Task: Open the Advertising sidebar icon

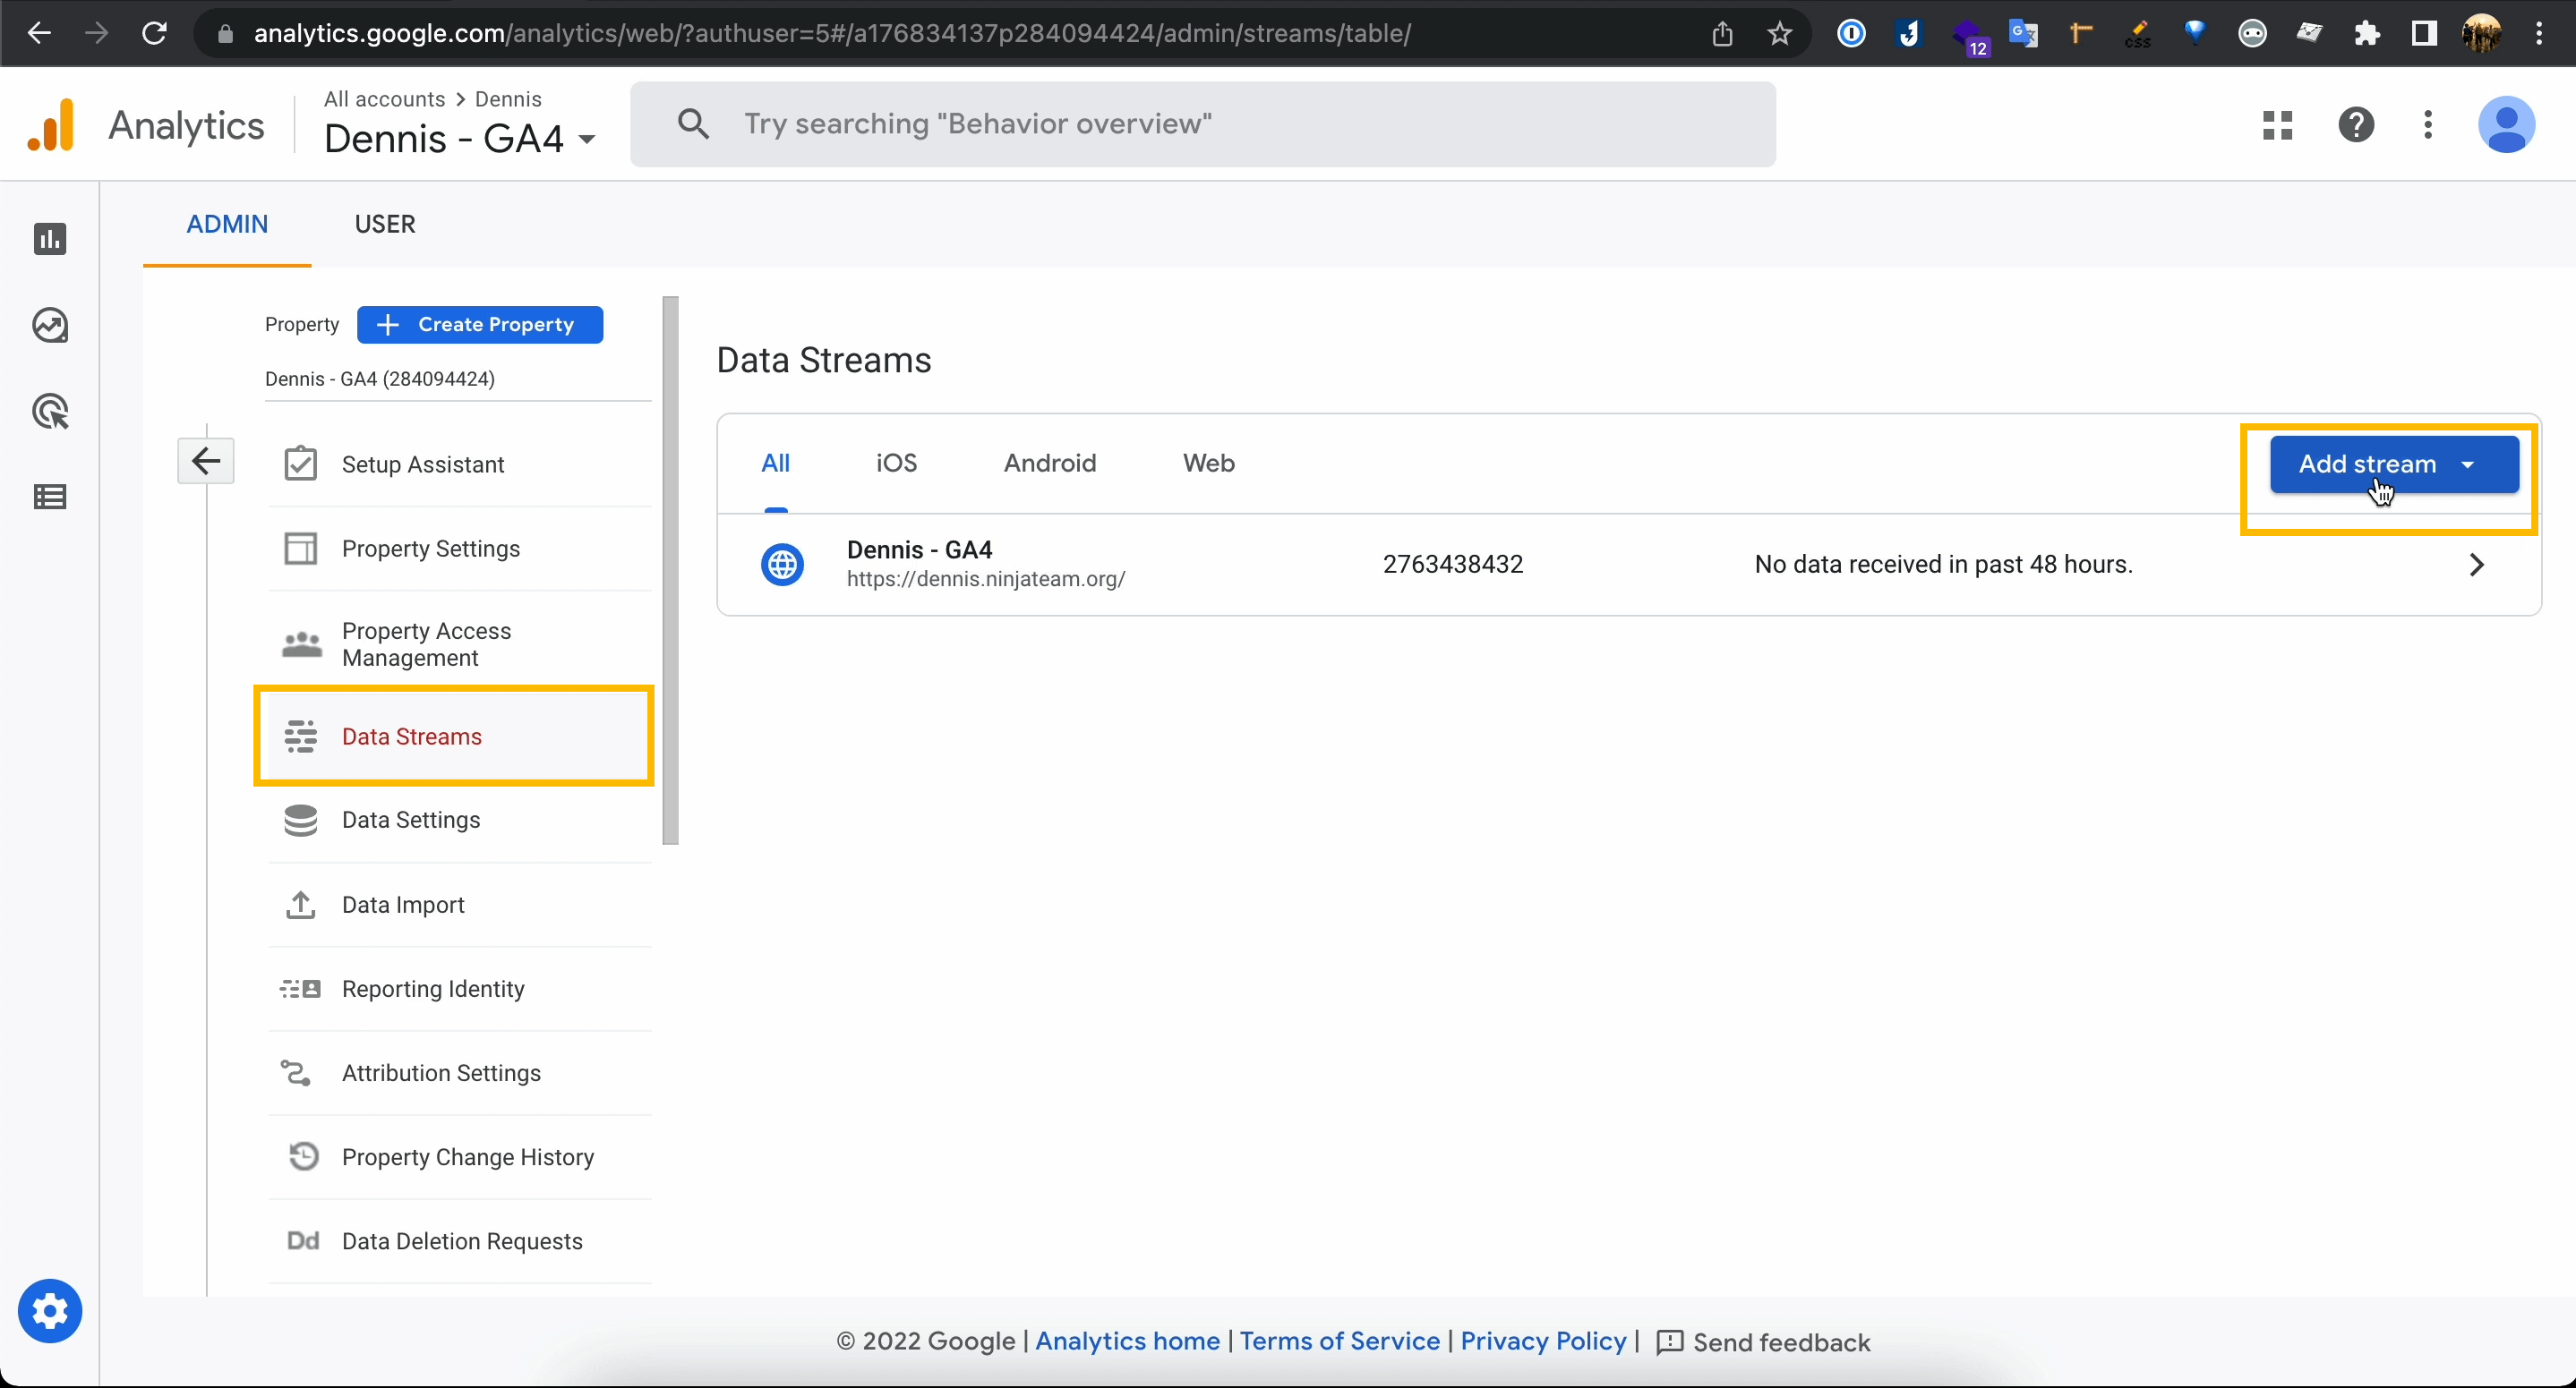Action: coord(50,412)
